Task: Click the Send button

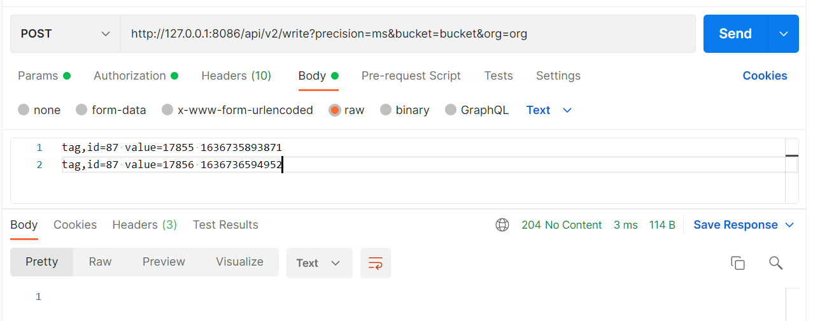Action: click(x=735, y=34)
